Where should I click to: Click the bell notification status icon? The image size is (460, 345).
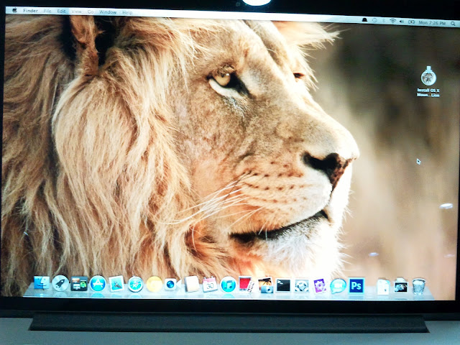coord(364,20)
